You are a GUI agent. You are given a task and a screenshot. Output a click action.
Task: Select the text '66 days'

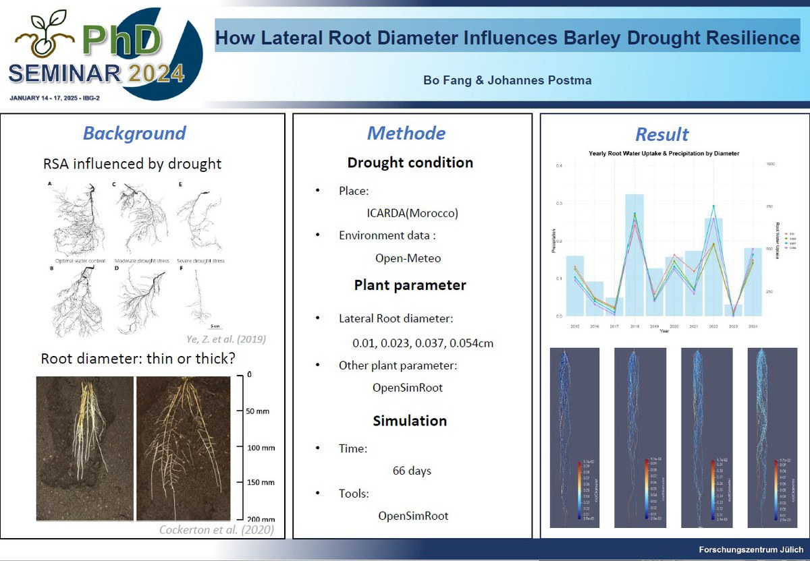click(412, 471)
